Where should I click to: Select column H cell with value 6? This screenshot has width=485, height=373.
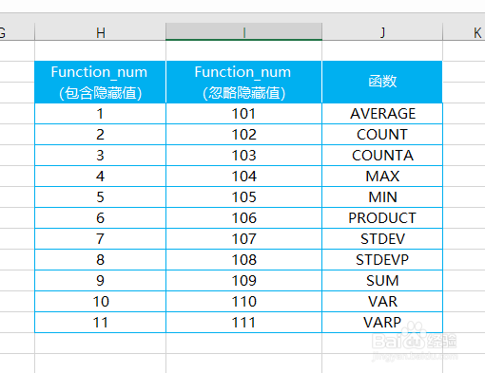(100, 218)
